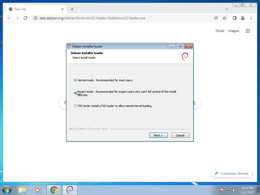Screen dimensions: 260x195
Task: Click the Chrome address bar URL
Action: point(92,18)
